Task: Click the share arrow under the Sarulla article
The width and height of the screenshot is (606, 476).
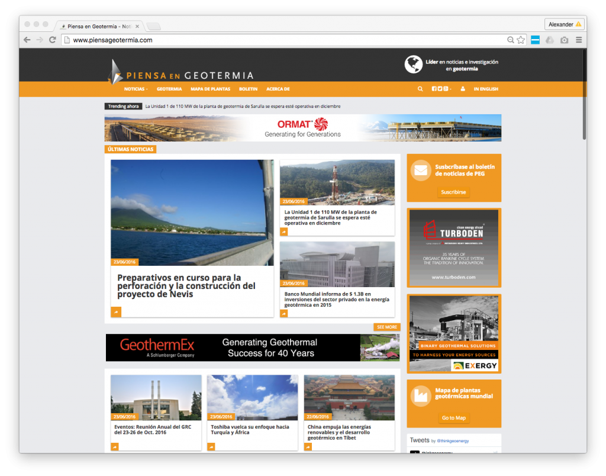Action: [x=284, y=231]
